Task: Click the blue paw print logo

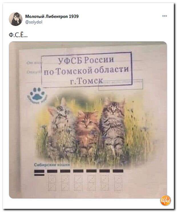Action: (37, 96)
